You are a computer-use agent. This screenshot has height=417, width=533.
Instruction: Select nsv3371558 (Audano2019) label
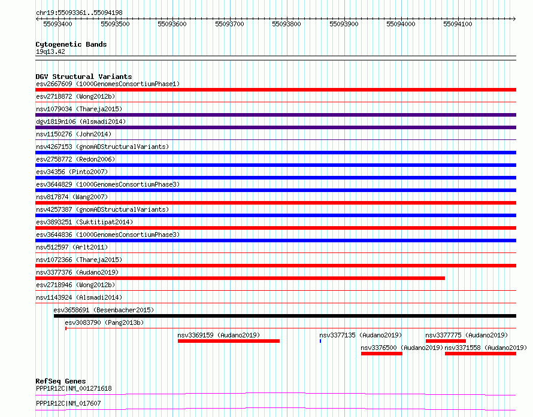point(486,348)
